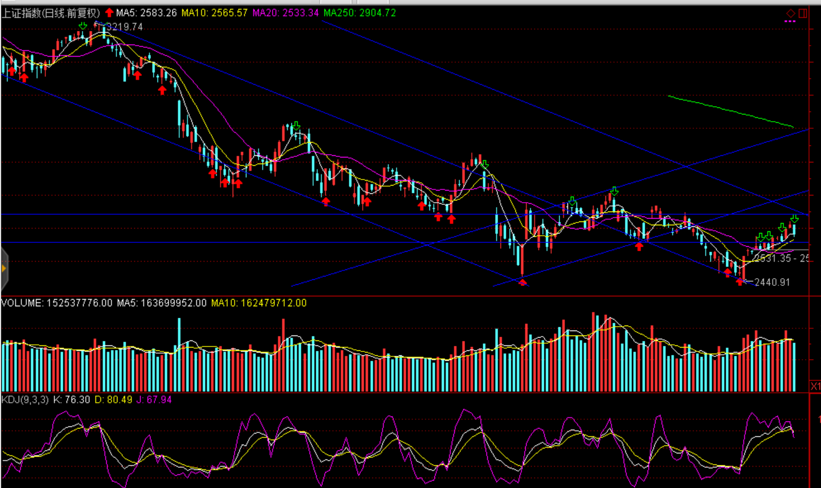
Task: Click the red up-arrow marker beside 2440.91
Action: coord(739,282)
